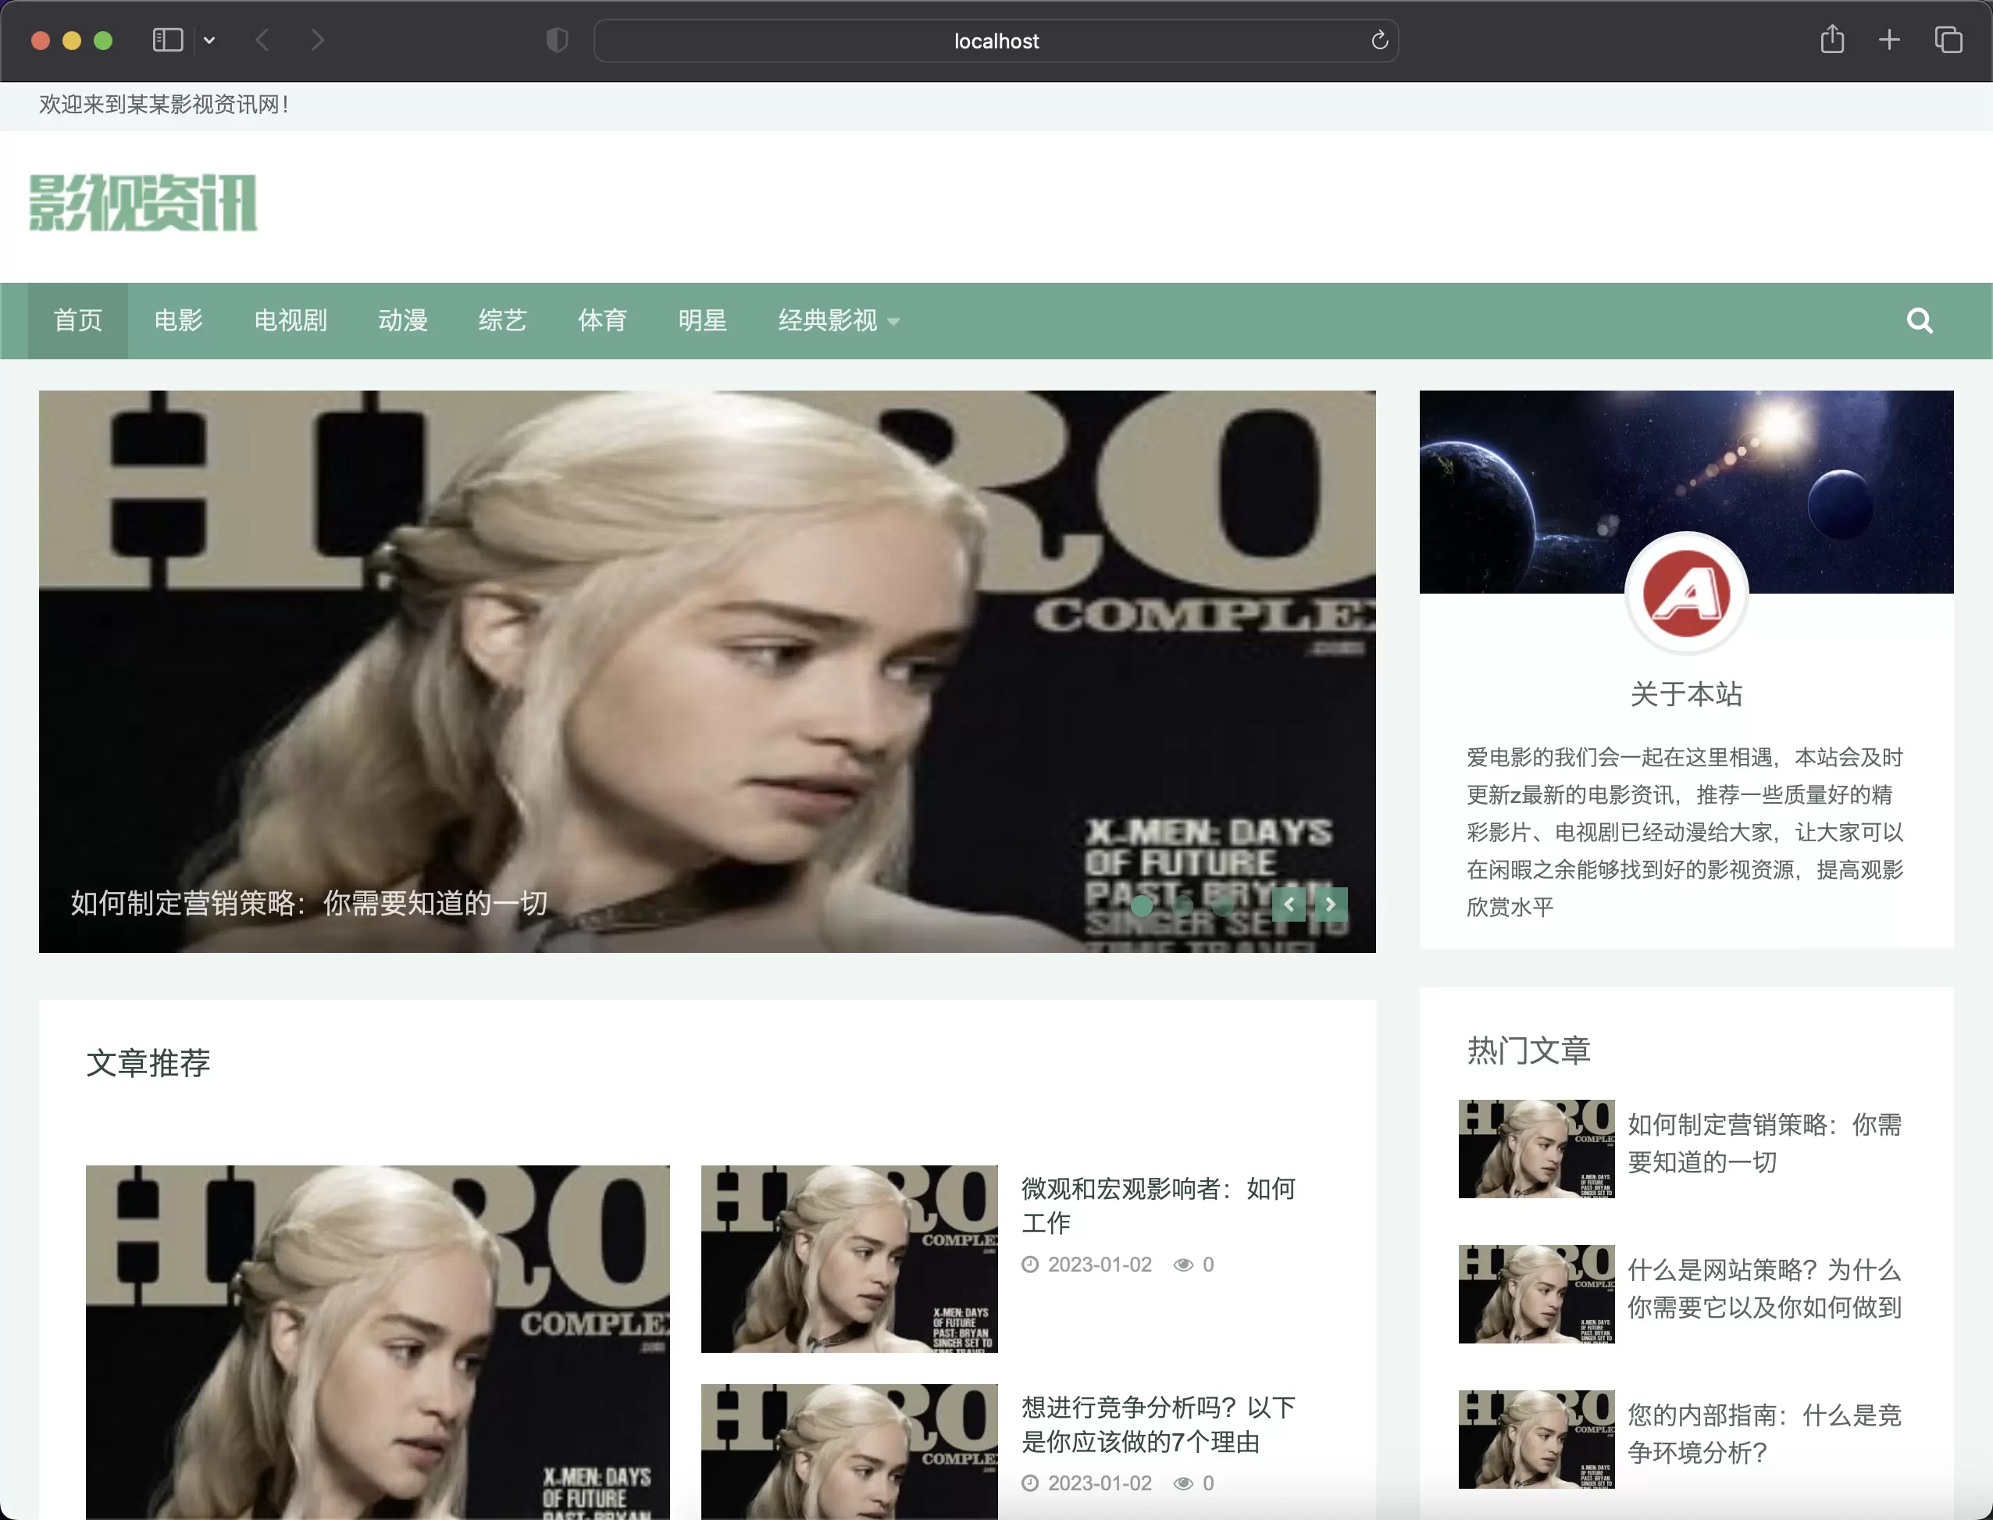Screen dimensions: 1993x1520
Task: Click the privacy shield icon
Action: 556,40
